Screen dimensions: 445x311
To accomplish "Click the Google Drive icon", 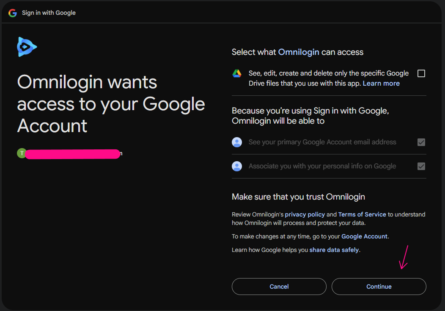I will 236,73.
